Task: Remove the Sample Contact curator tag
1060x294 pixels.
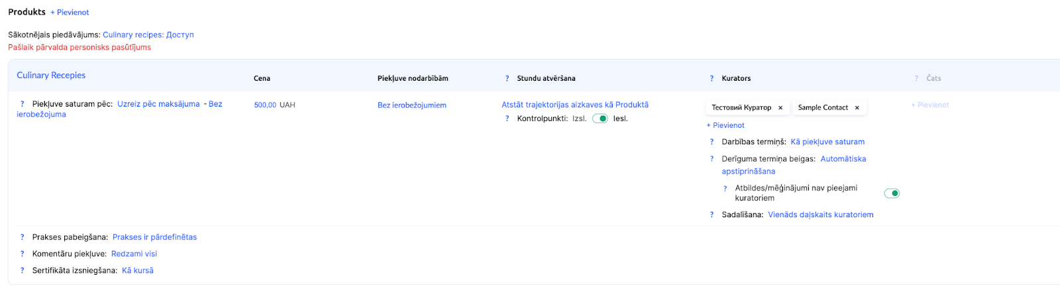Action: point(857,108)
